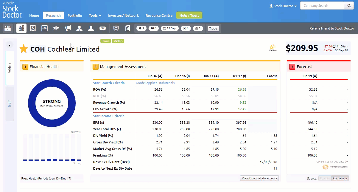Click the Star Income Criteria heading
The width and height of the screenshot is (358, 192).
[x=109, y=116]
